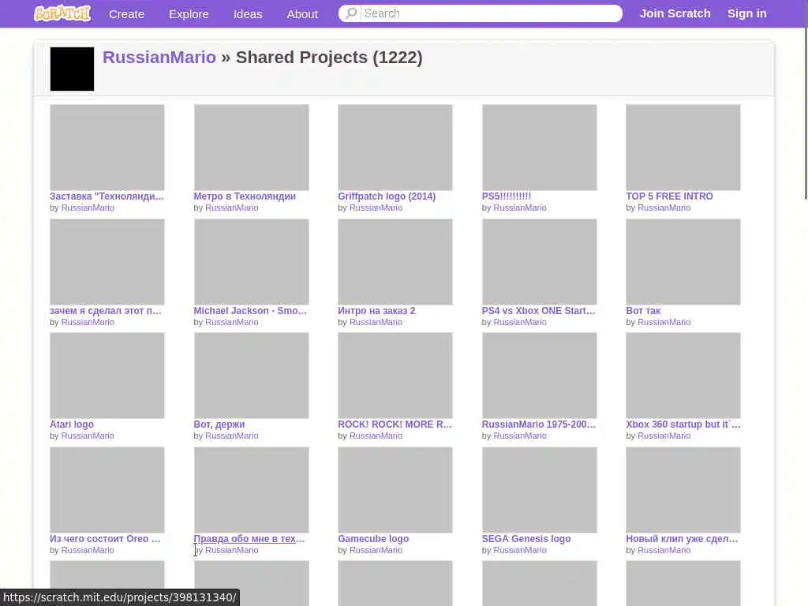Click the RussianMario author link under SEGA Genesis logo
Image resolution: width=808 pixels, height=606 pixels.
point(520,550)
